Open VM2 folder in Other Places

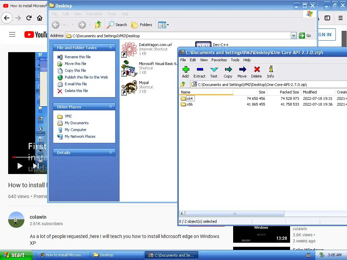coord(65,116)
